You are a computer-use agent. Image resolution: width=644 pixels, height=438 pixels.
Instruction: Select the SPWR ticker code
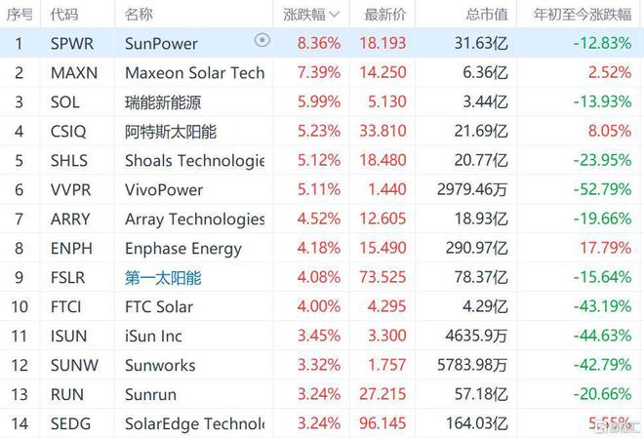click(72, 44)
